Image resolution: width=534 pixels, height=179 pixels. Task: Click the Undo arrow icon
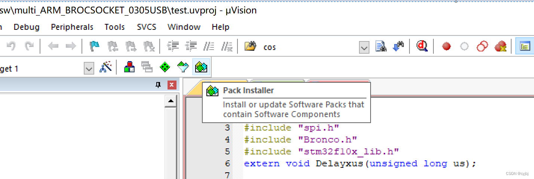(x=11, y=47)
